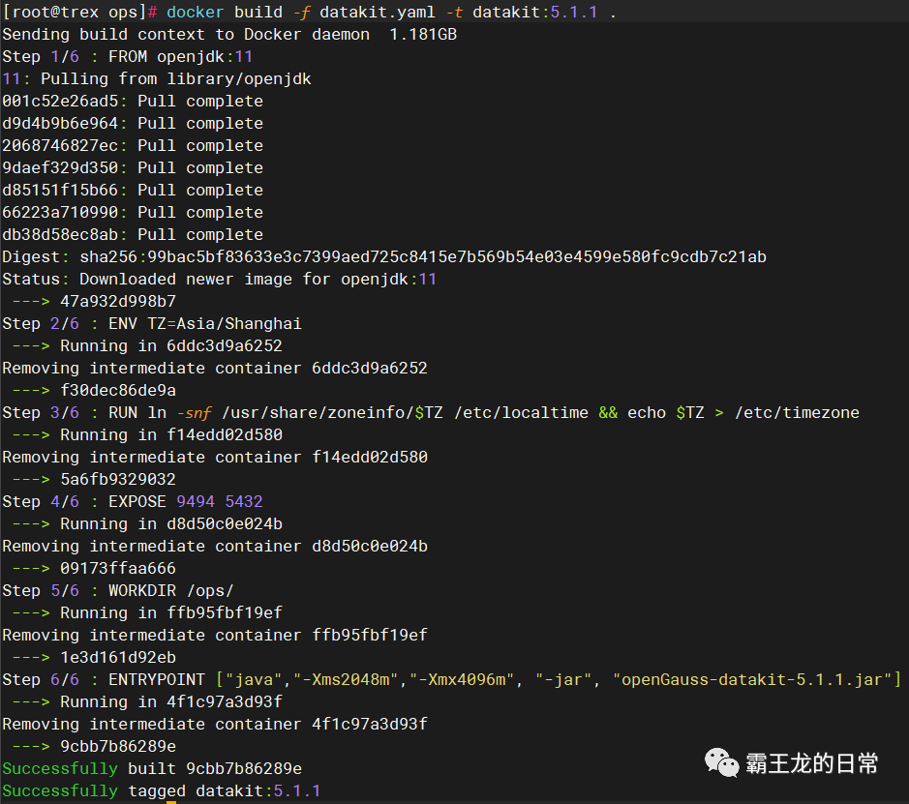Select 'Removing intermediate container ffb95fbf19ef' line

click(215, 636)
